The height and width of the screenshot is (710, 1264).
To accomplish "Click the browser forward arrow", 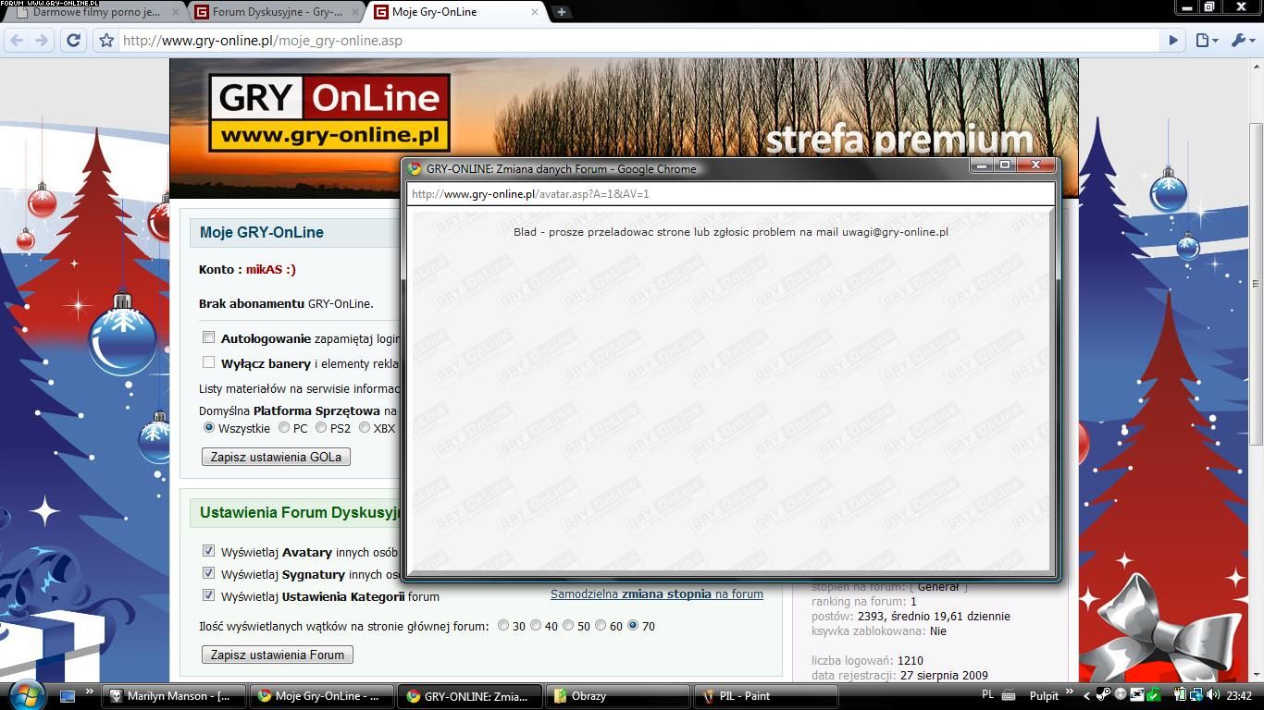I will (42, 40).
